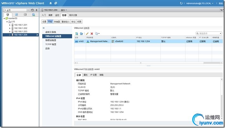Switch to Networking inventory tab
225x128 pixels.
pyautogui.click(x=34, y=15)
